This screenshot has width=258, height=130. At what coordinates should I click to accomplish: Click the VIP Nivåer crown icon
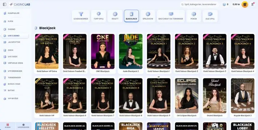click(5, 99)
